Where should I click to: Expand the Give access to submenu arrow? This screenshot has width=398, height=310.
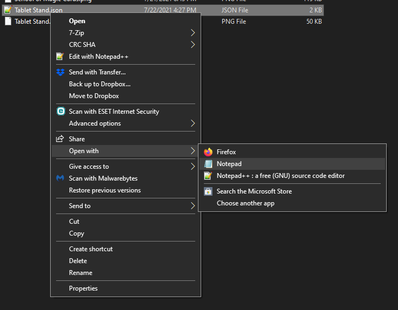[193, 167]
